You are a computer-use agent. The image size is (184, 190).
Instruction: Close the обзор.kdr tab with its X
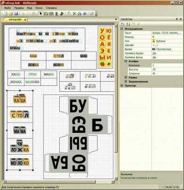click(x=25, y=19)
